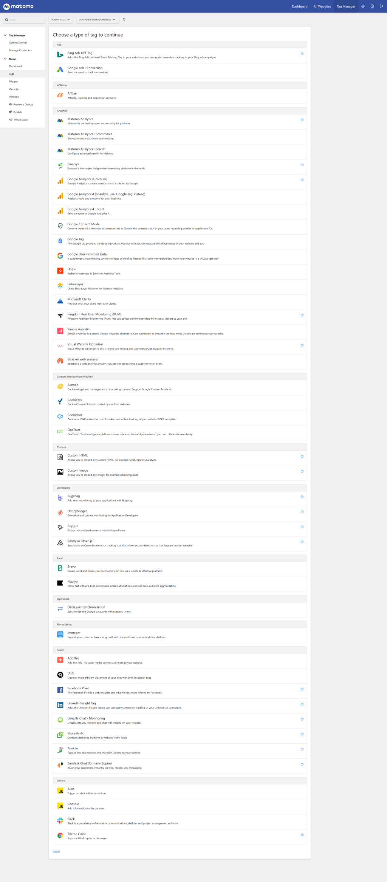Select the Hotjar tag icon
Screen dimensions: 387x882
click(60, 271)
